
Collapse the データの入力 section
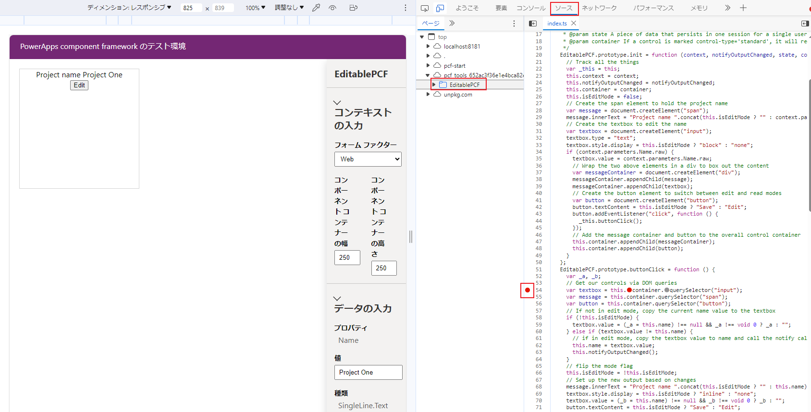[x=337, y=299]
